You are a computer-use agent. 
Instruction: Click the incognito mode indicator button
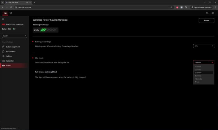201,7
